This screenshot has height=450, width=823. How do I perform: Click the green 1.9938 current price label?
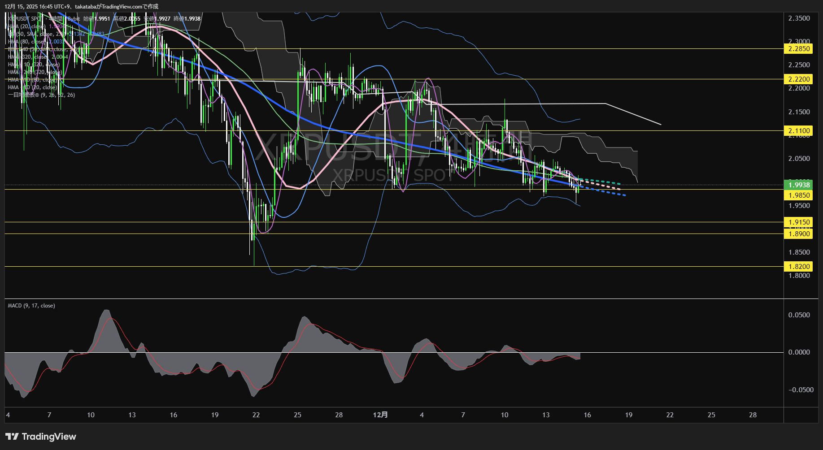pos(799,185)
